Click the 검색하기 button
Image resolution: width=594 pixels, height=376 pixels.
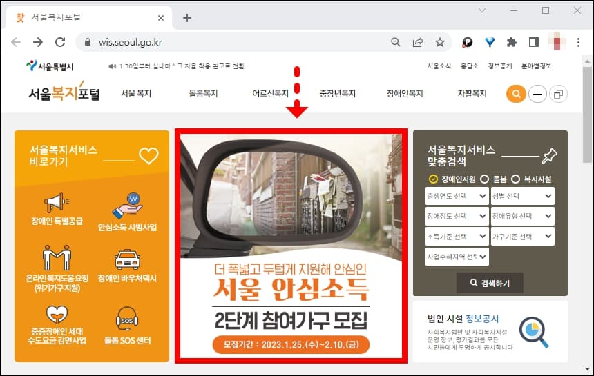(x=490, y=283)
